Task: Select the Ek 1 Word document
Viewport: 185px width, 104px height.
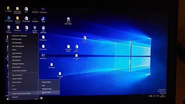Action: pyautogui.click(x=26, y=29)
